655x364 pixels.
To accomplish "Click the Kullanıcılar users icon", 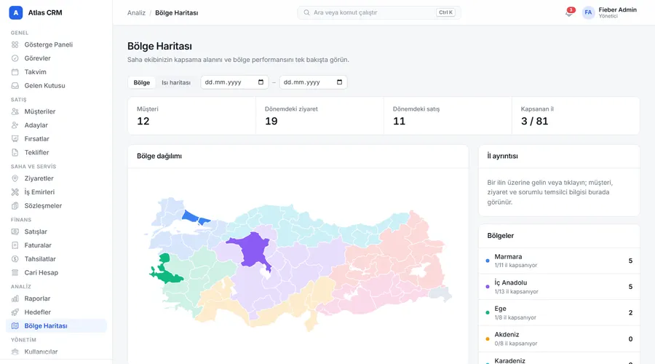I will 15,352.
